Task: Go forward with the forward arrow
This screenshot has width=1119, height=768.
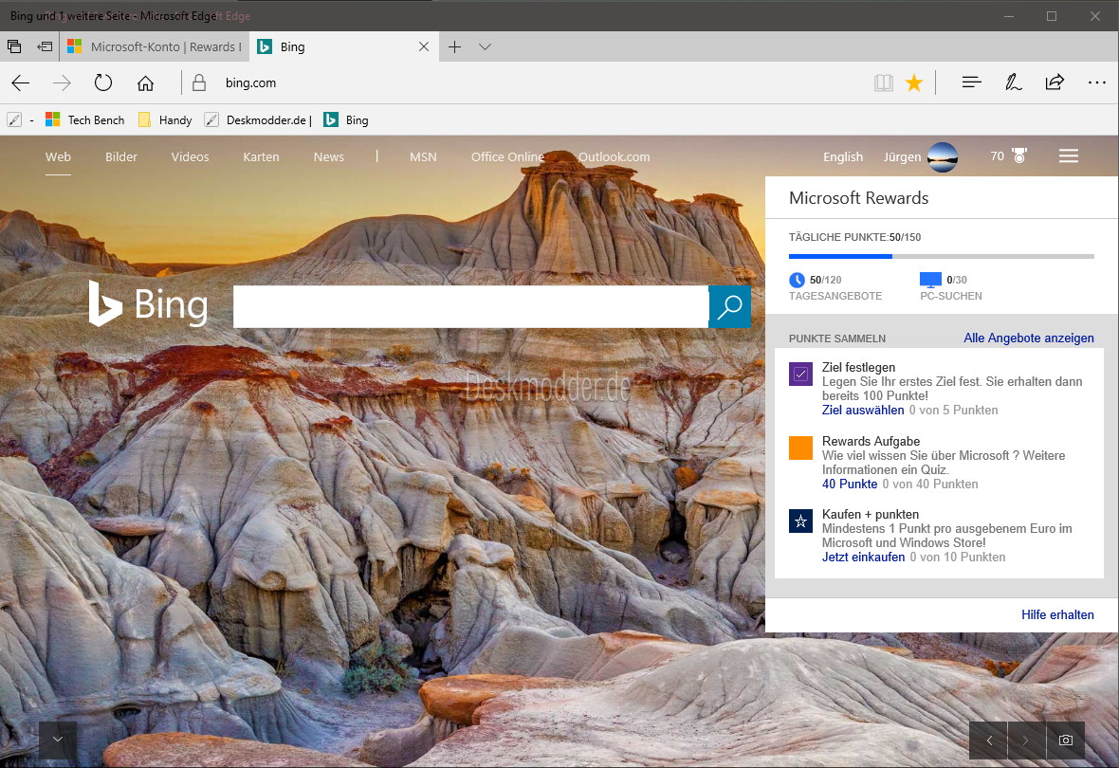Action: (62, 82)
